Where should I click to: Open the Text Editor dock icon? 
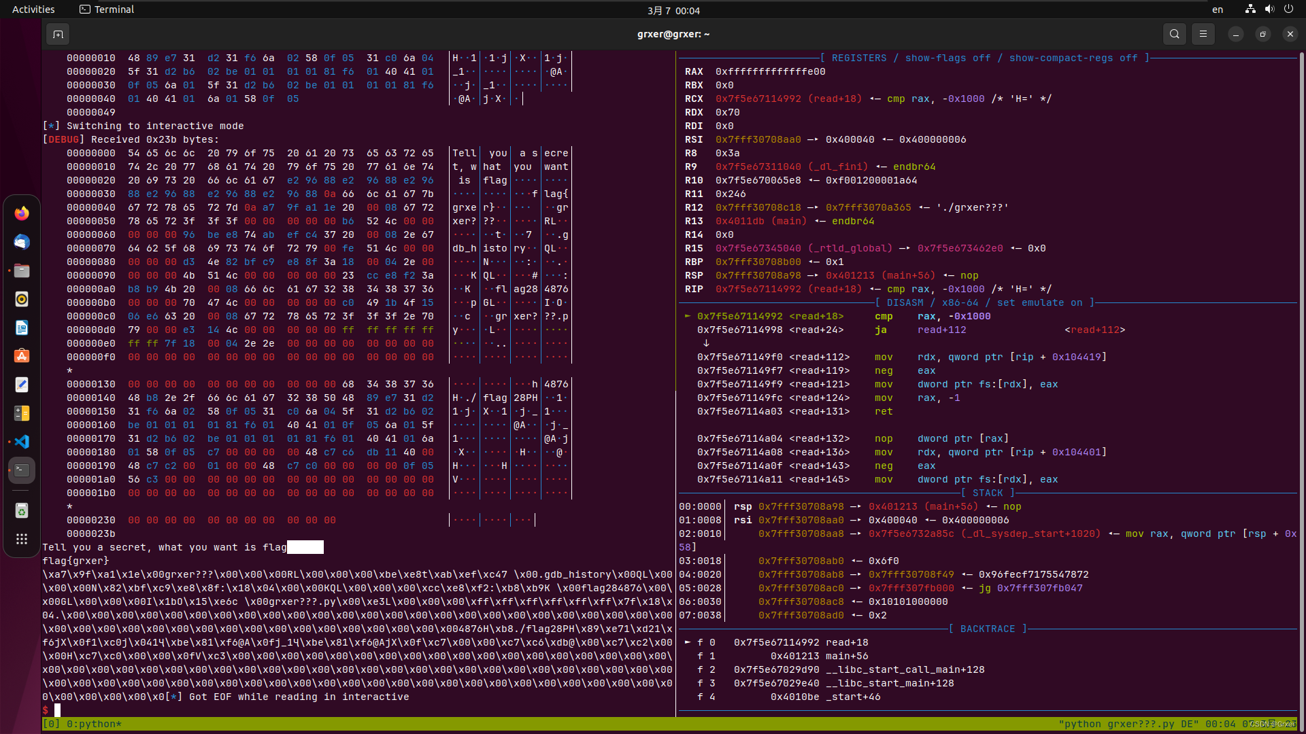pos(22,385)
